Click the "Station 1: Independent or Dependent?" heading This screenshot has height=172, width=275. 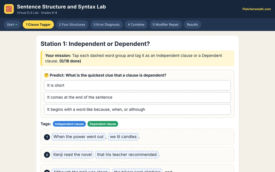click(95, 44)
